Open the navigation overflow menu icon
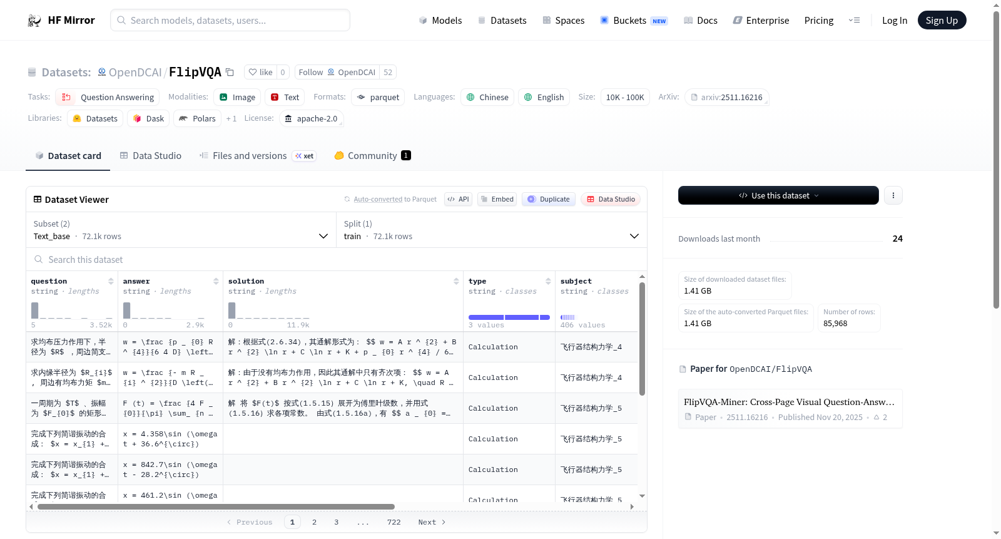The width and height of the screenshot is (1001, 539). (x=854, y=21)
